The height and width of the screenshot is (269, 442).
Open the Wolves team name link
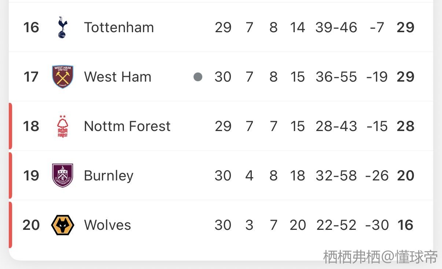click(107, 225)
